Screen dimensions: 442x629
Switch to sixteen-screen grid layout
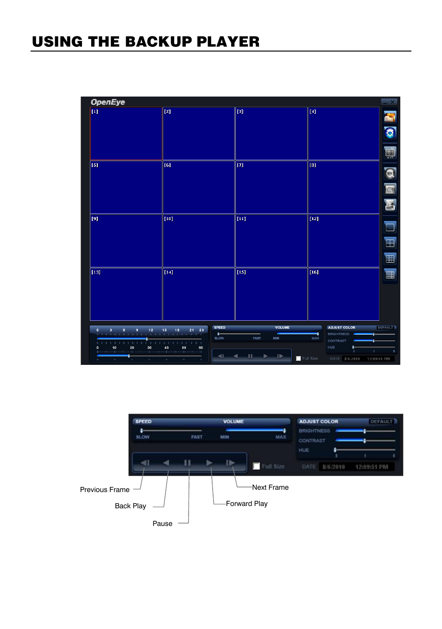tap(390, 274)
